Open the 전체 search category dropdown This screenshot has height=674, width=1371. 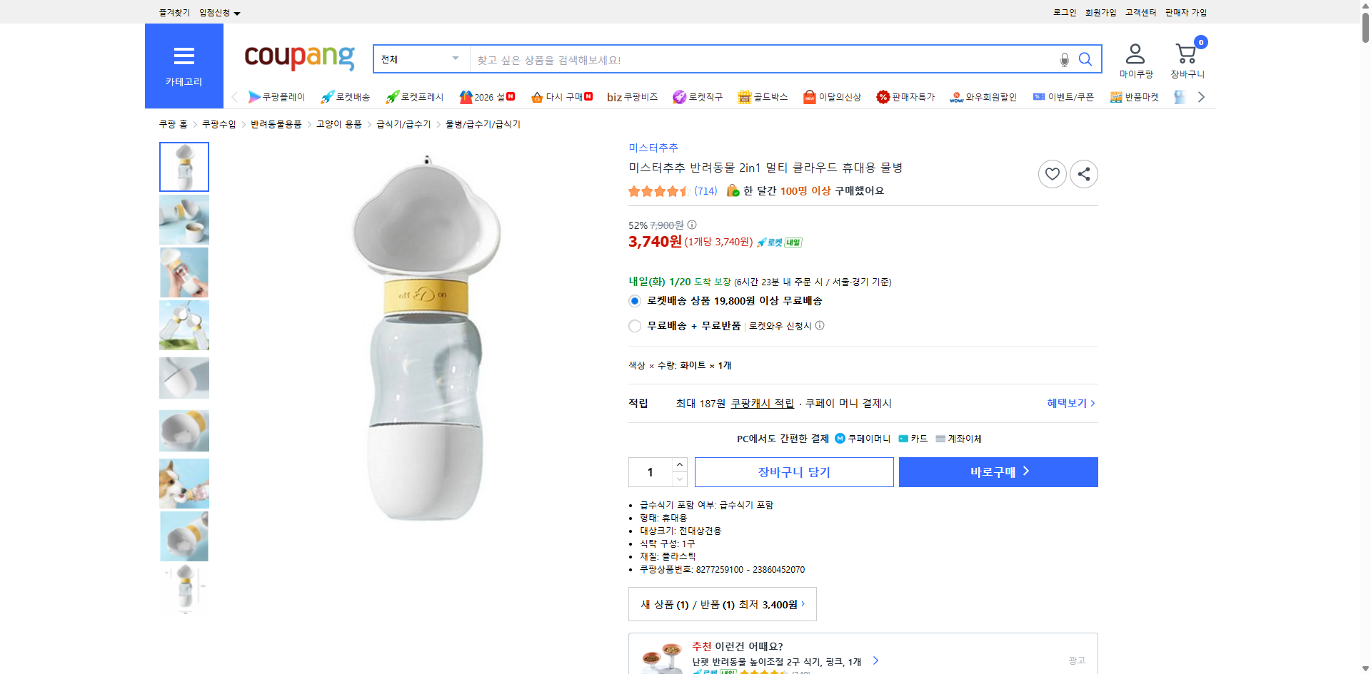coord(420,59)
